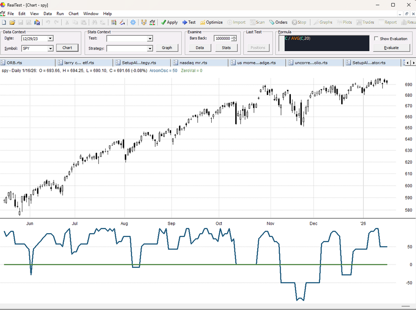Click the database cylinders toolbar icon
Viewport: 416px width, 310px height.
tap(144, 23)
